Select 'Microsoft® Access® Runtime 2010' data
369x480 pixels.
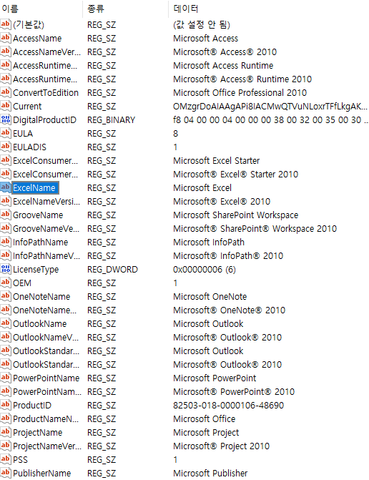(x=242, y=79)
